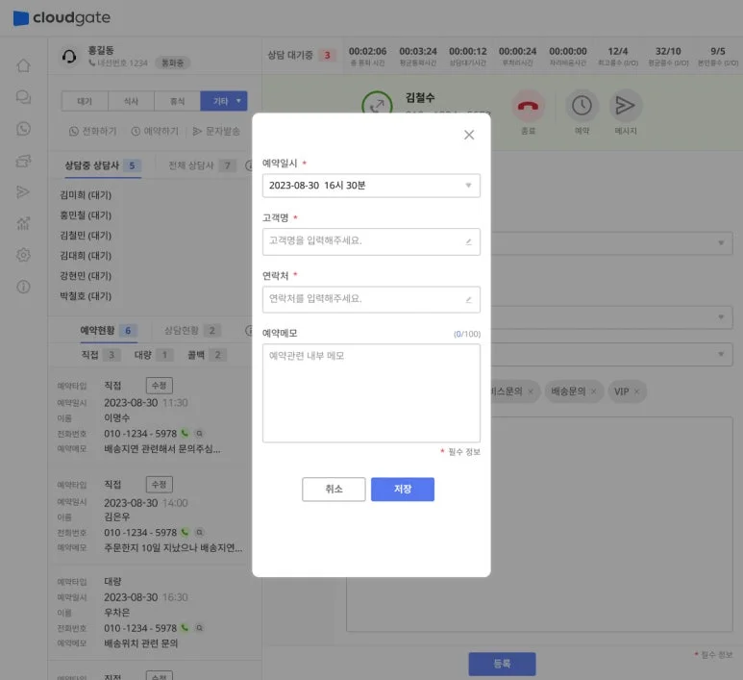Switch to 전체 상담사 tab
Image resolution: width=743 pixels, height=680 pixels.
click(x=203, y=165)
